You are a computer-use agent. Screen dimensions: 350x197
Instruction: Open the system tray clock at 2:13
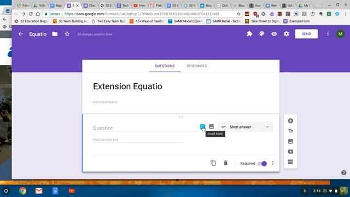pyautogui.click(x=317, y=191)
